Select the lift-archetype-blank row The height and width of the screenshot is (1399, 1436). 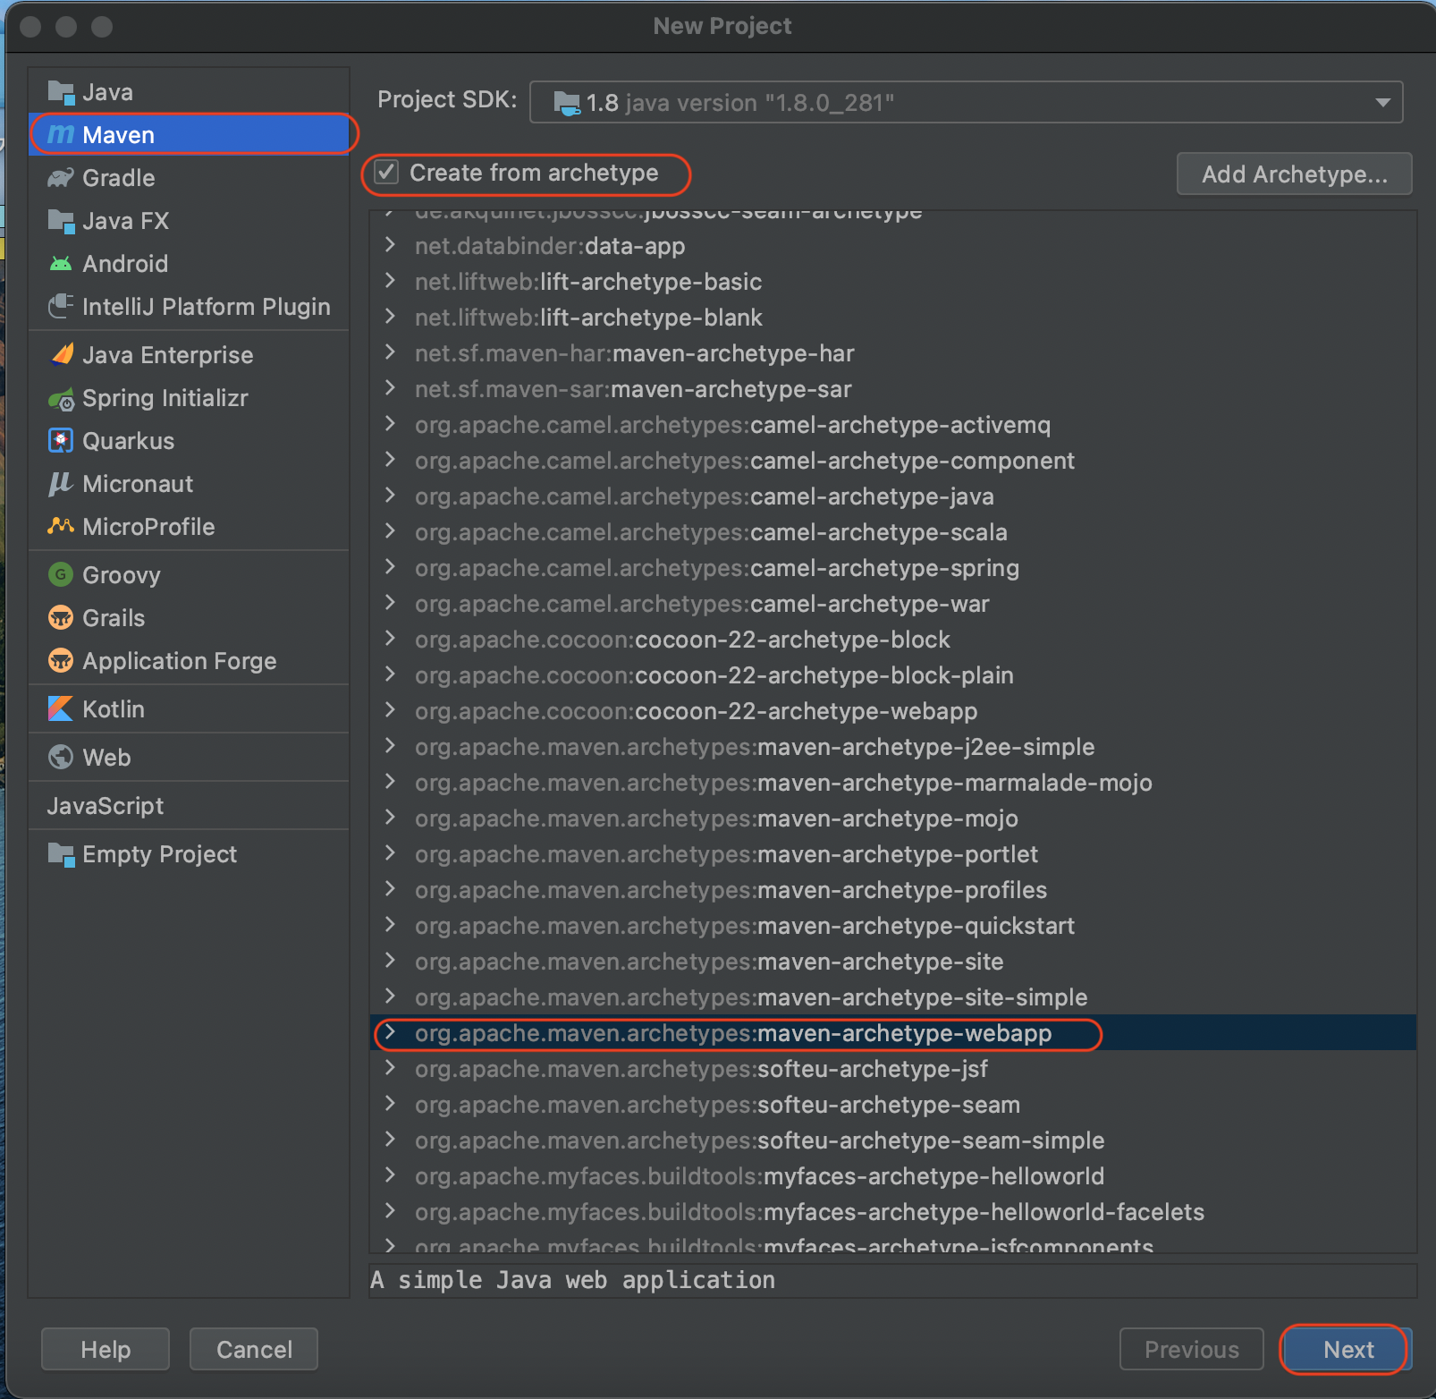892,318
